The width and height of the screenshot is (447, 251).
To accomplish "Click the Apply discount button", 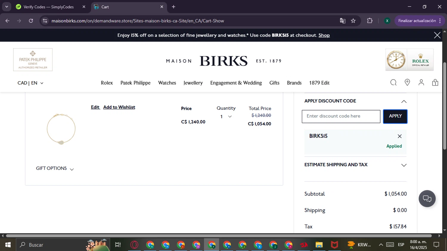I will (395, 116).
